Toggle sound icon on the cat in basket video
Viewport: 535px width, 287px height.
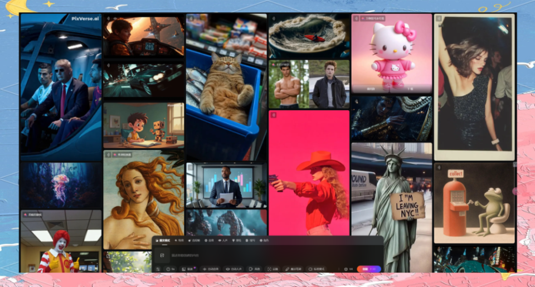(191, 18)
